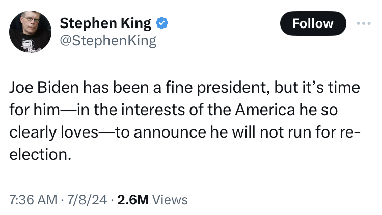Click the blue verified checkmark badge

point(162,23)
